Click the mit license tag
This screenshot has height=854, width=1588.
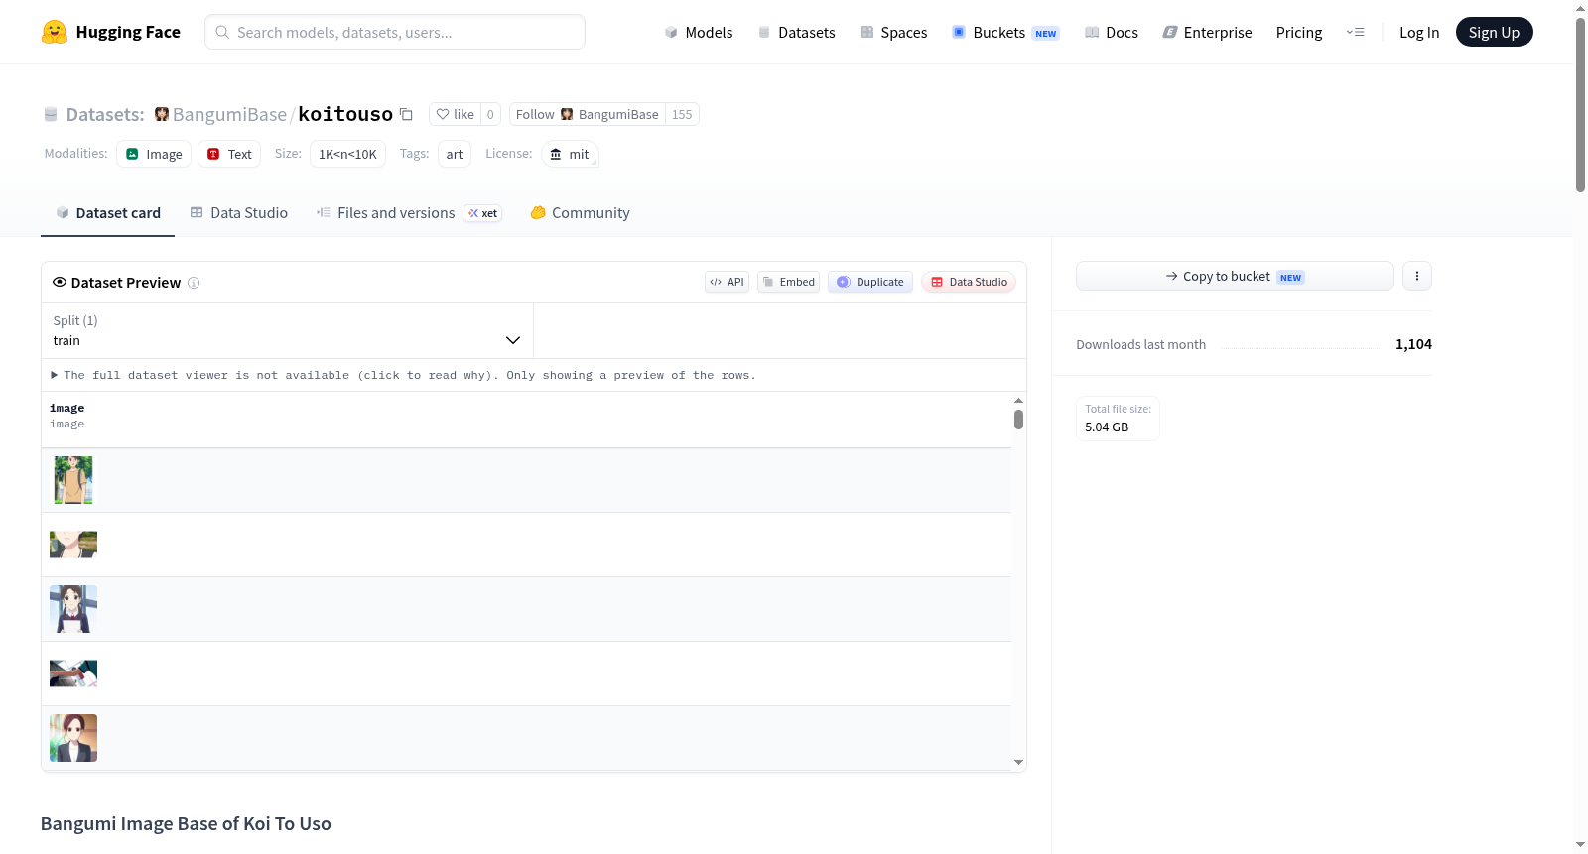point(570,154)
